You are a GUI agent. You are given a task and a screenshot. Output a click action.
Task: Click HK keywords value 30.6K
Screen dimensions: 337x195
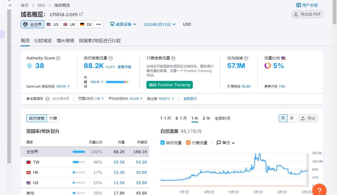[142, 172]
